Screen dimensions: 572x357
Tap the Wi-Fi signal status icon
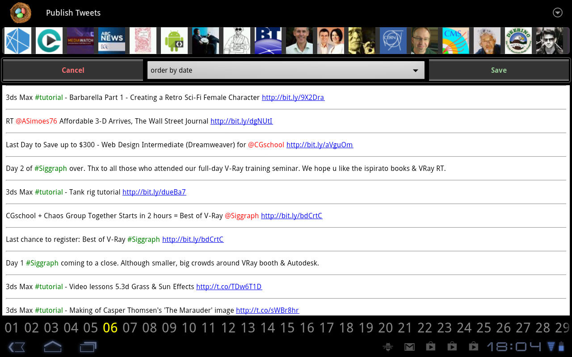(551, 346)
